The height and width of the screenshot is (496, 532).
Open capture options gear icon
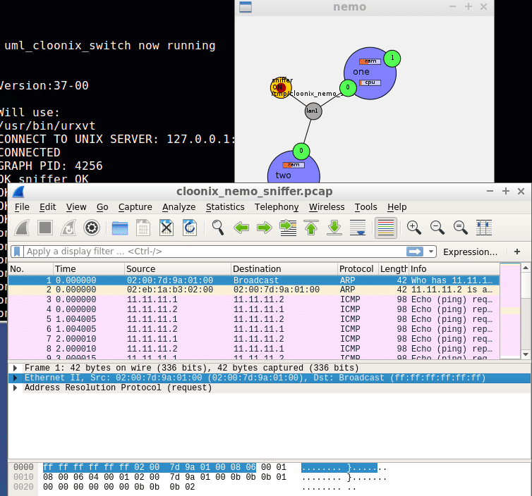tap(91, 228)
